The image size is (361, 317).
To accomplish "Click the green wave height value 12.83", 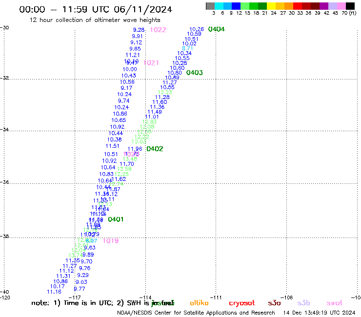I will [149, 121].
